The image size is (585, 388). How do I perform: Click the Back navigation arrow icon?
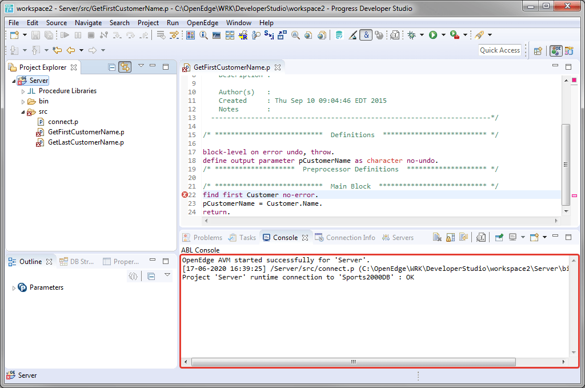(x=71, y=50)
